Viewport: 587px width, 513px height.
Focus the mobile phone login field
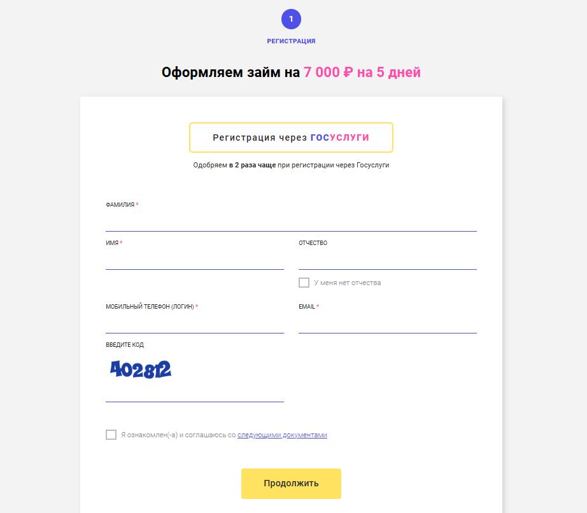pos(195,324)
